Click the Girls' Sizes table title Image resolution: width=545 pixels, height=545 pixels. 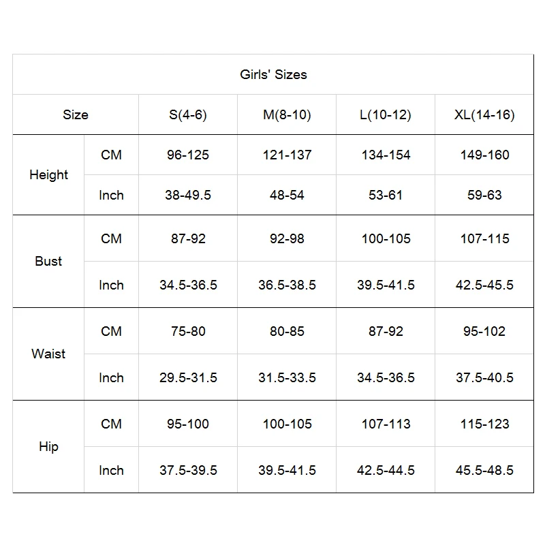pyautogui.click(x=273, y=74)
